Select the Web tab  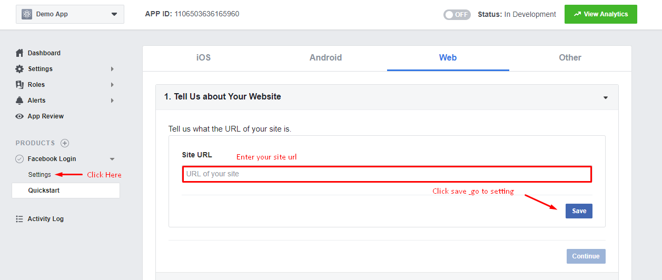[448, 58]
